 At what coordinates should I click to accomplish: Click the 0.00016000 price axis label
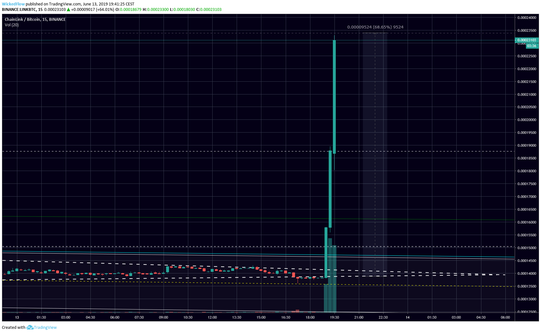(527, 222)
